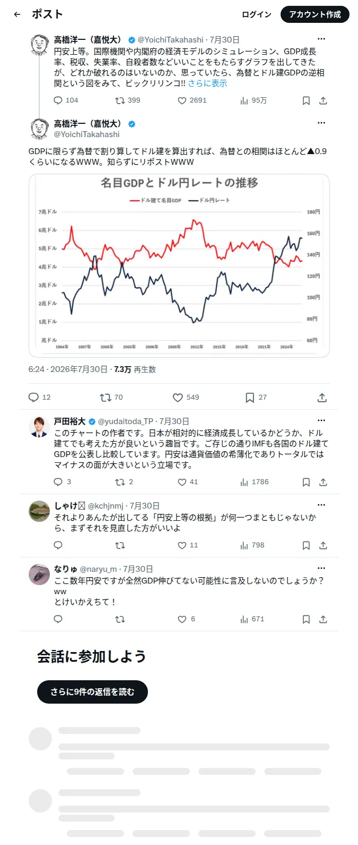The image size is (358, 845).
Task: Like the main post with 549 likes
Action: point(186,398)
